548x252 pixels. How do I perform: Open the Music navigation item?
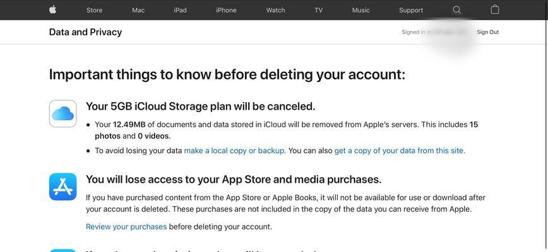click(x=361, y=10)
